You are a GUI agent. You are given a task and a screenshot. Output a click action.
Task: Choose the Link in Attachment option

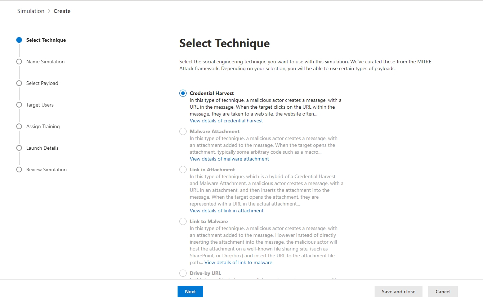click(x=183, y=169)
